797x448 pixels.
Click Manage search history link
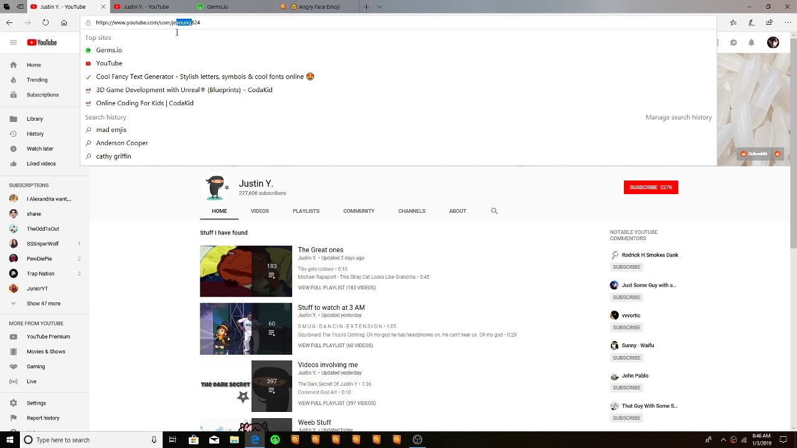(679, 117)
